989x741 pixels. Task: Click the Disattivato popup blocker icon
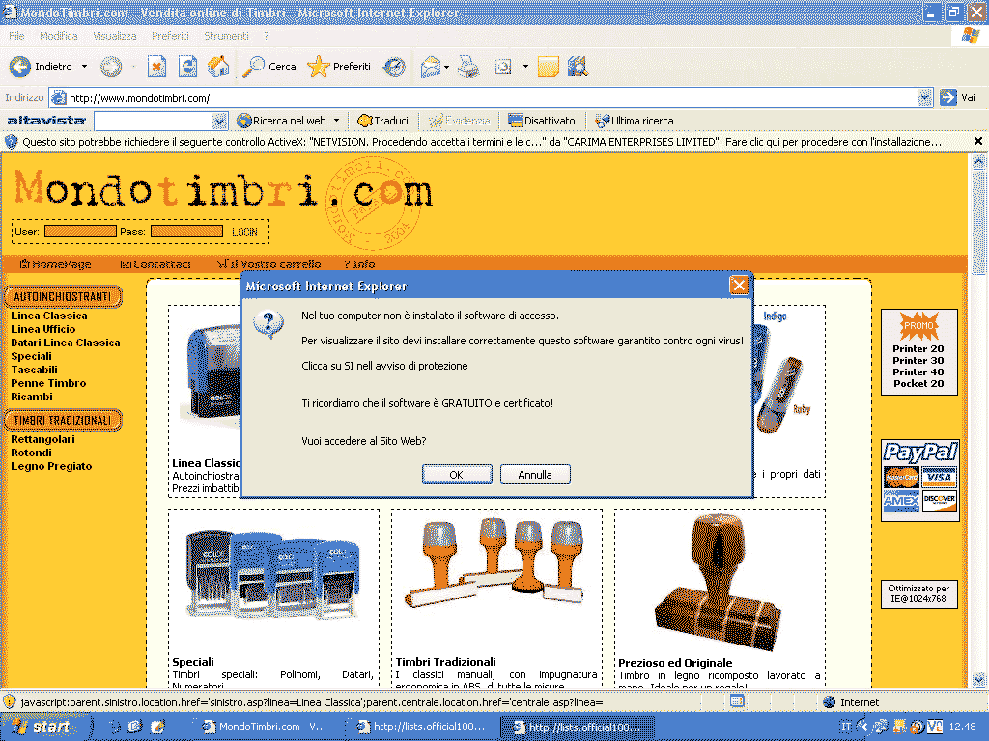coord(516,121)
